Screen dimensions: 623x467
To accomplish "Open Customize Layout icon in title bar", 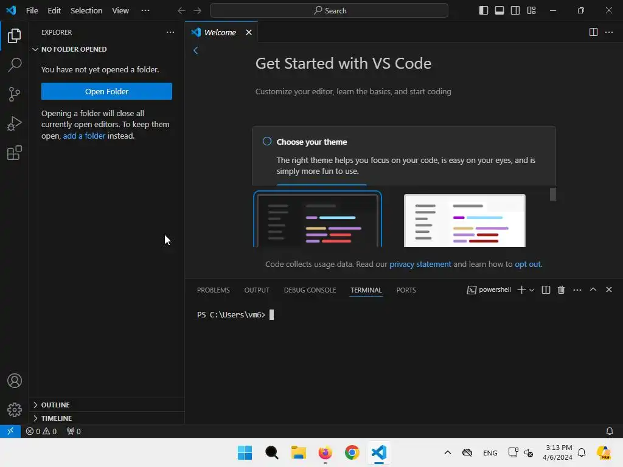I will click(531, 10).
